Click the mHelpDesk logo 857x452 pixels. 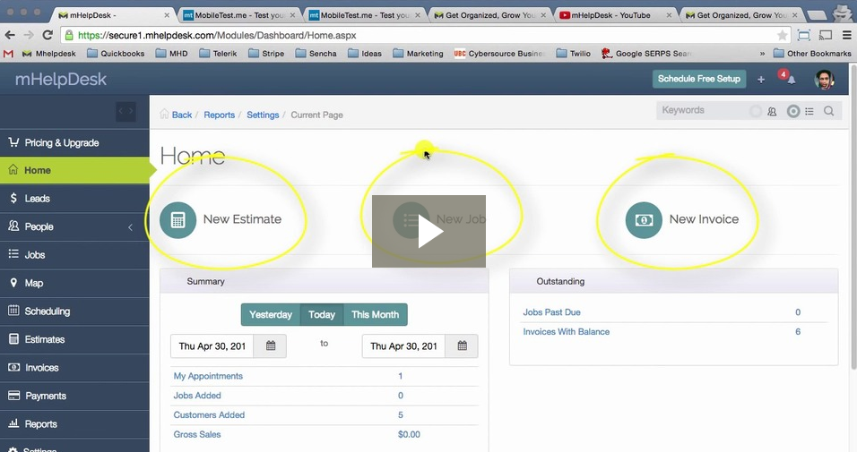[x=61, y=80]
